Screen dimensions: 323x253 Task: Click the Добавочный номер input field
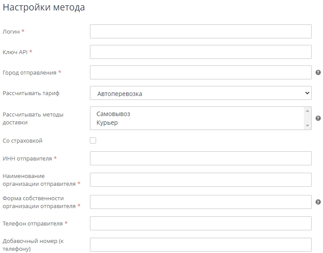click(x=200, y=245)
